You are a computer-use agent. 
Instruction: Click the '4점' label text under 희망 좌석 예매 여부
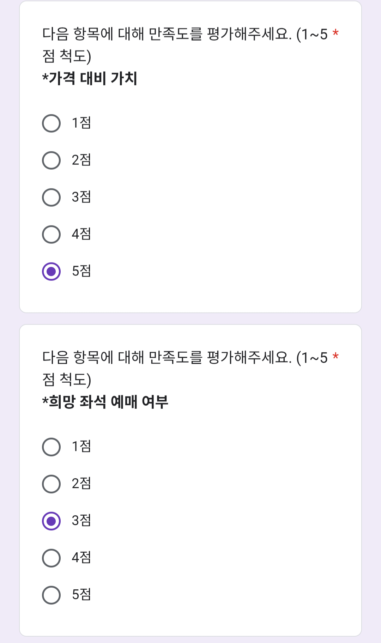(x=81, y=558)
